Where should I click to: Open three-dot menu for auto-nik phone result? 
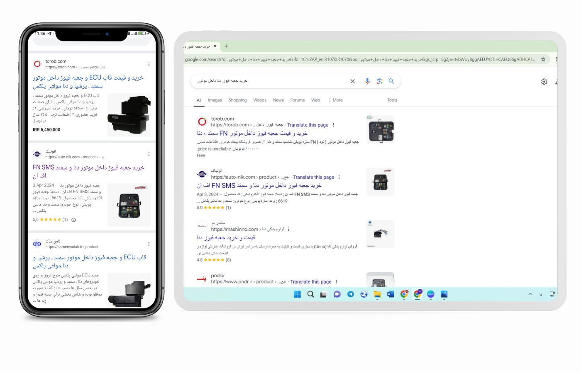pos(149,154)
